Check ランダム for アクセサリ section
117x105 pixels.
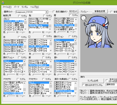pos(18,79)
